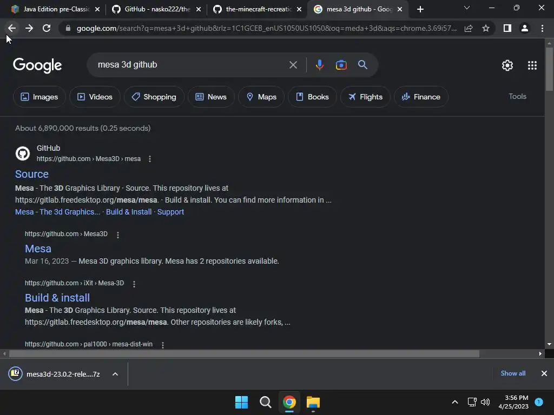Screen dimensions: 554x415
Task: Open options for the Mesa3D › mesa result
Action: 150,159
